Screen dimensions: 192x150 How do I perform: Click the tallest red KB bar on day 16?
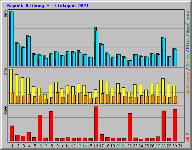point(96,124)
